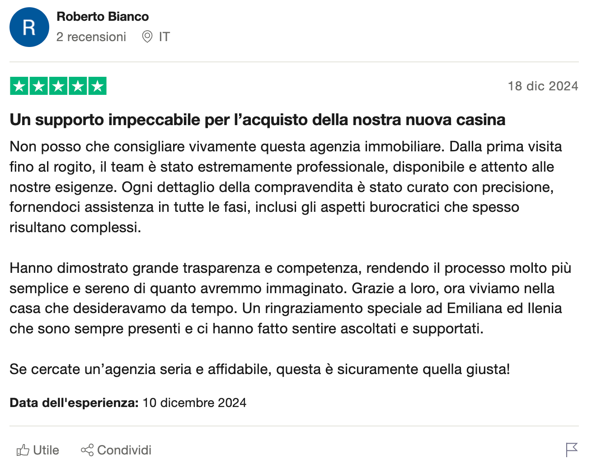Click the first paragraph of the review
Image resolution: width=592 pixels, height=468 pixels.
tap(286, 187)
